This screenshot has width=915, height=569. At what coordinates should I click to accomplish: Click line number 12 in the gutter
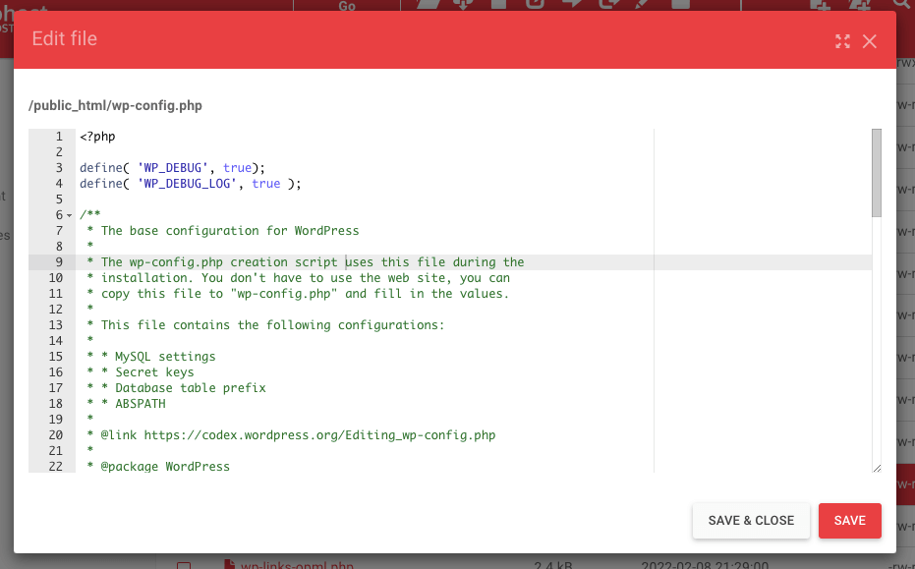pos(55,310)
